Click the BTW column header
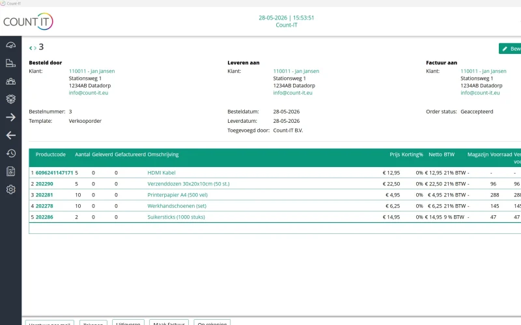The image size is (521, 325). point(449,155)
